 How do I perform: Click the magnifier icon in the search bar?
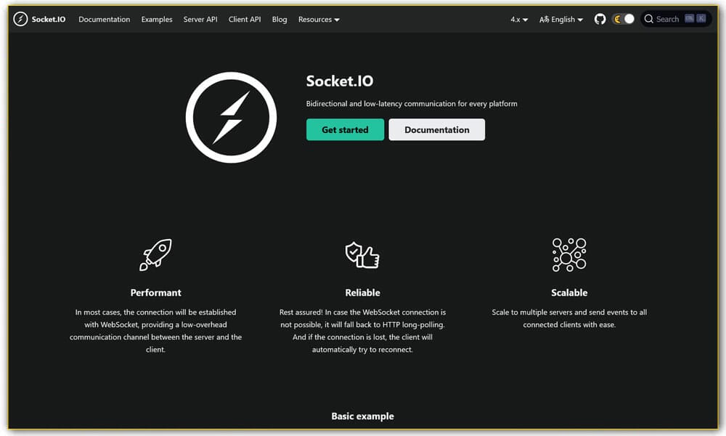point(648,19)
